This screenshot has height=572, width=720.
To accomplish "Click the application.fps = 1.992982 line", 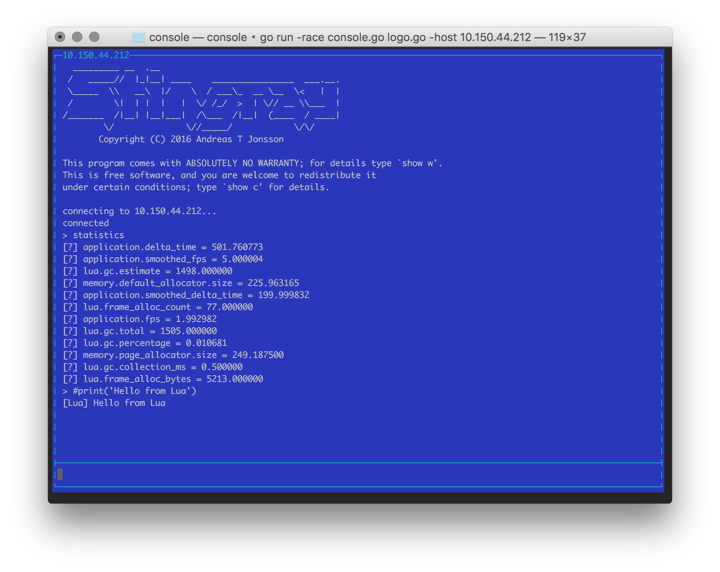I will (x=140, y=319).
